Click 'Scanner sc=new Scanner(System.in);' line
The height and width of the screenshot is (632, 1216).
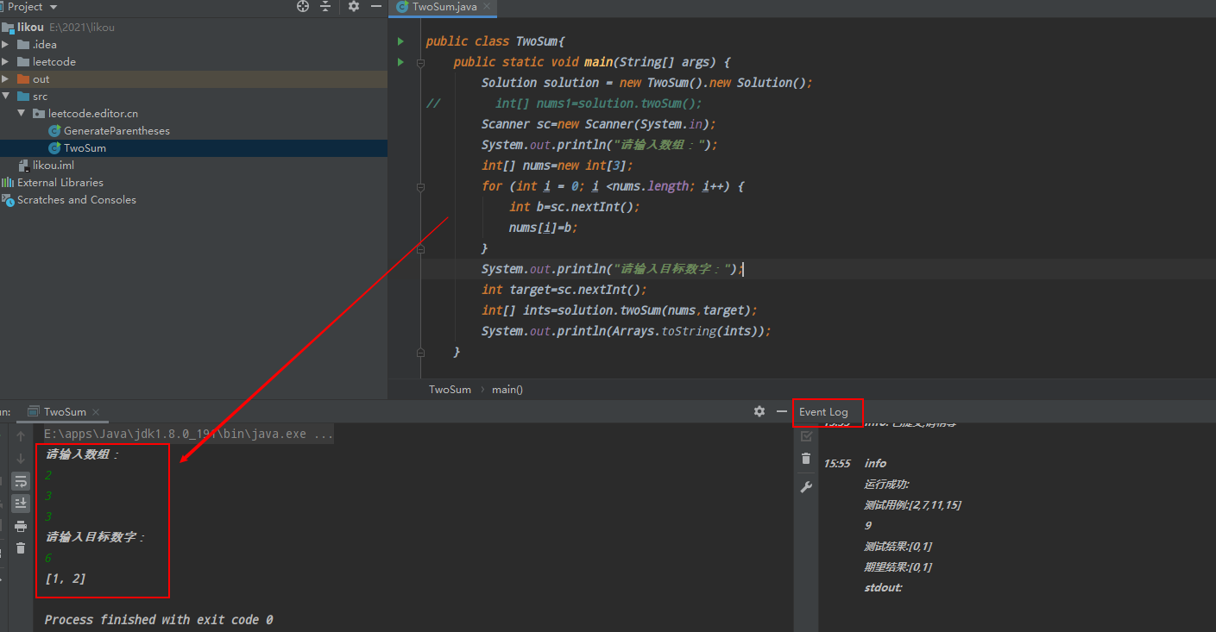pos(599,124)
